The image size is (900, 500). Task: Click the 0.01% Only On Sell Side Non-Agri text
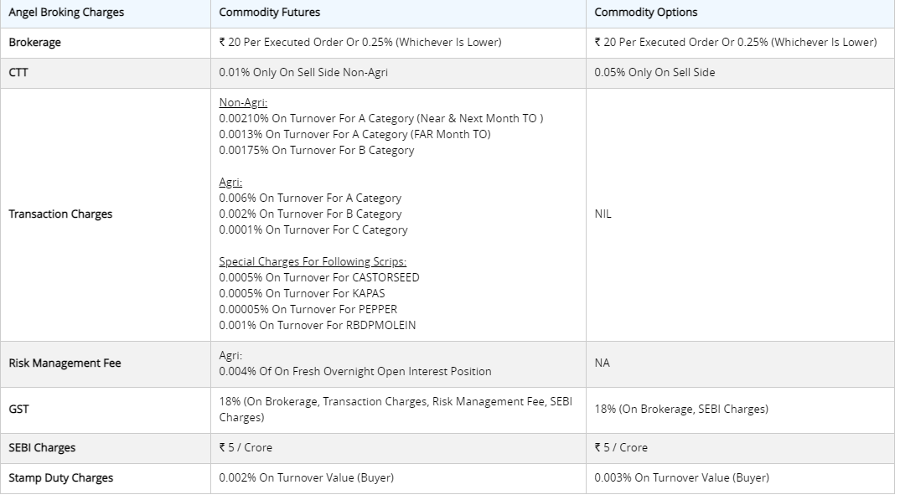303,72
